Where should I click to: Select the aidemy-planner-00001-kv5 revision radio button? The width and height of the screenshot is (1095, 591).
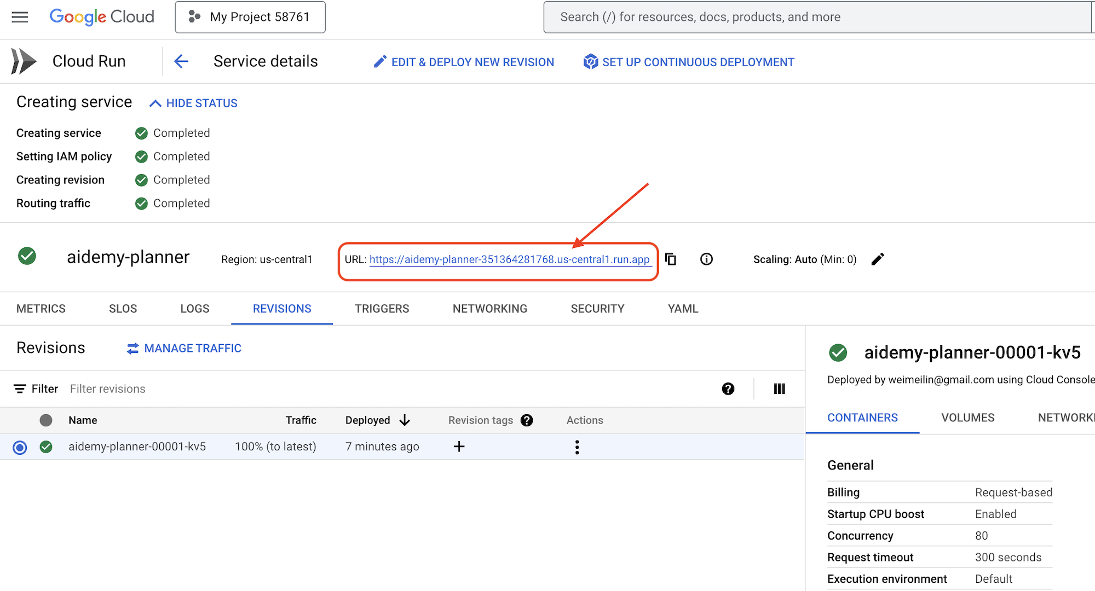click(20, 447)
